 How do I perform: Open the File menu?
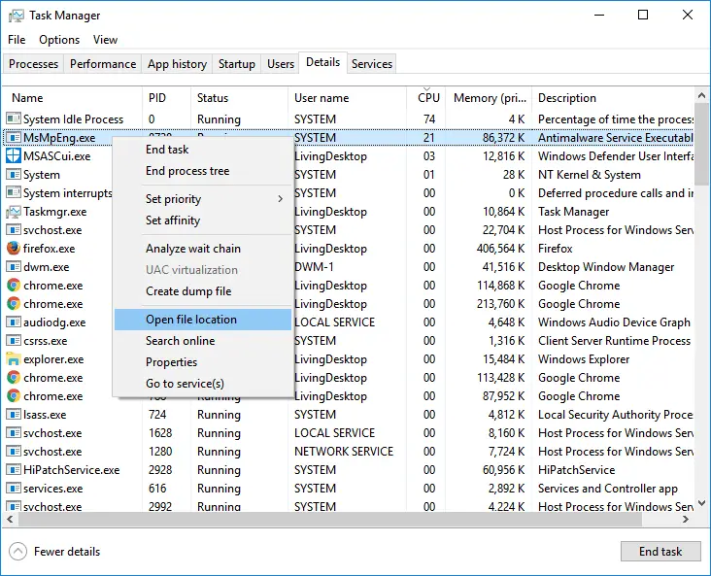[17, 40]
